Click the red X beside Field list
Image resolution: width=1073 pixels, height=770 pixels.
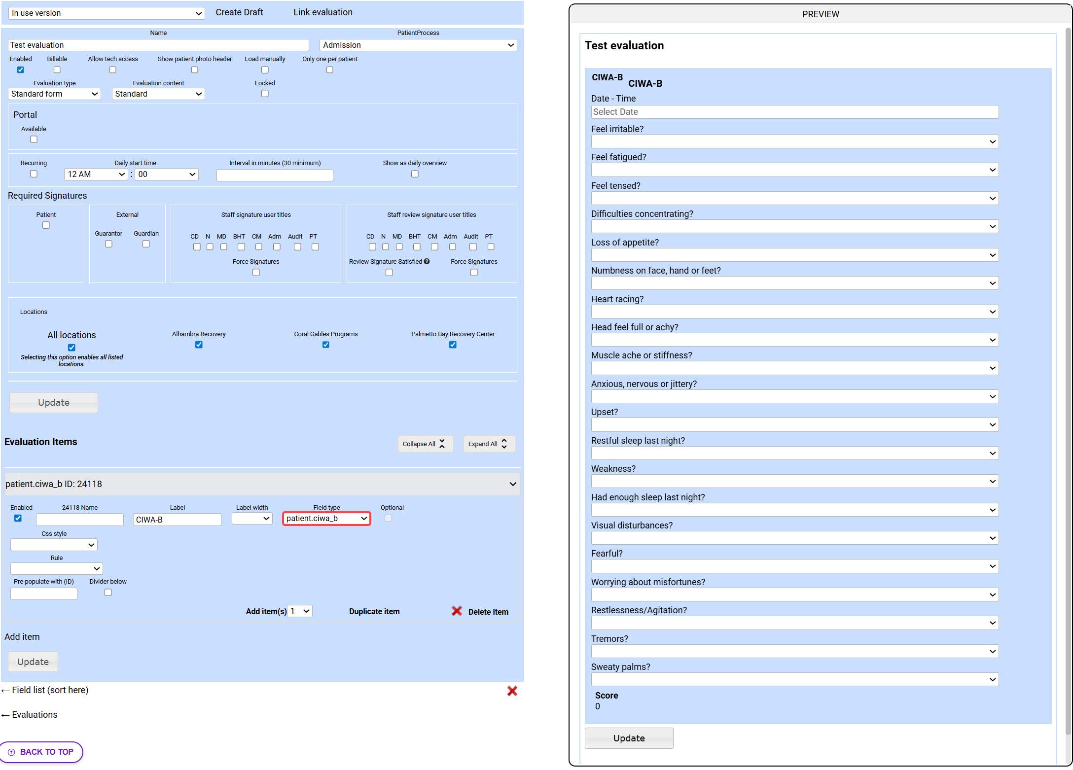click(512, 691)
